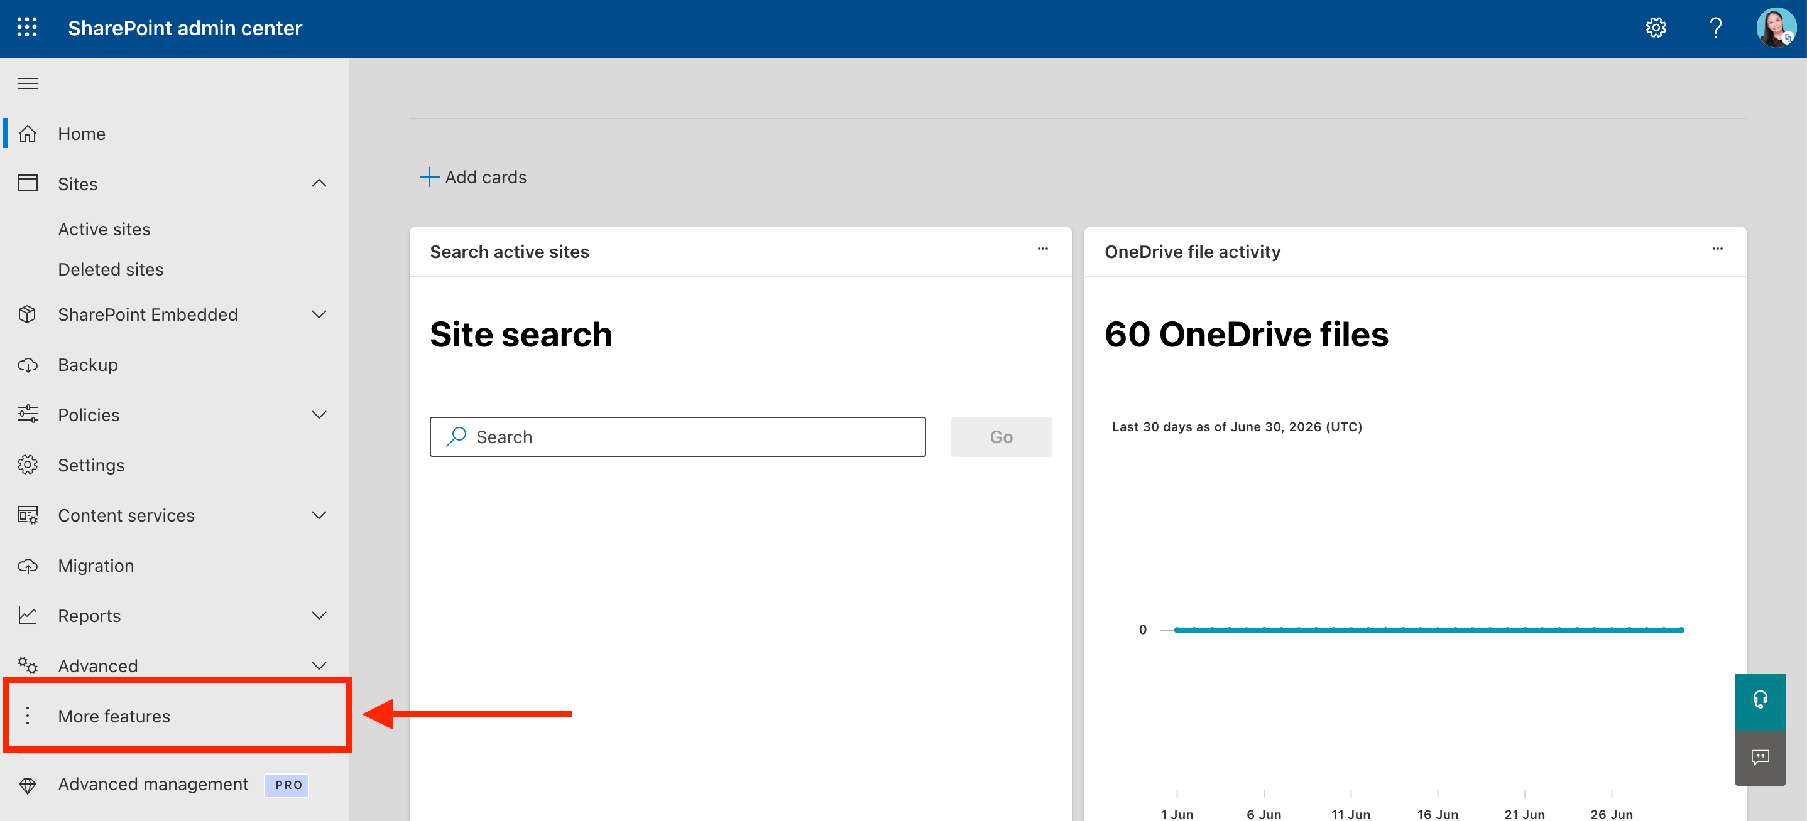This screenshot has width=1807, height=821.
Task: Click the '60 OneDrive files' heading
Action: (1247, 334)
